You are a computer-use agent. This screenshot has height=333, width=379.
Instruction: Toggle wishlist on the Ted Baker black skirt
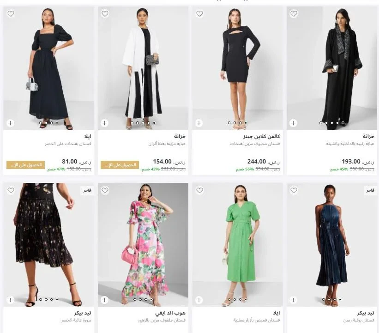pos(11,190)
